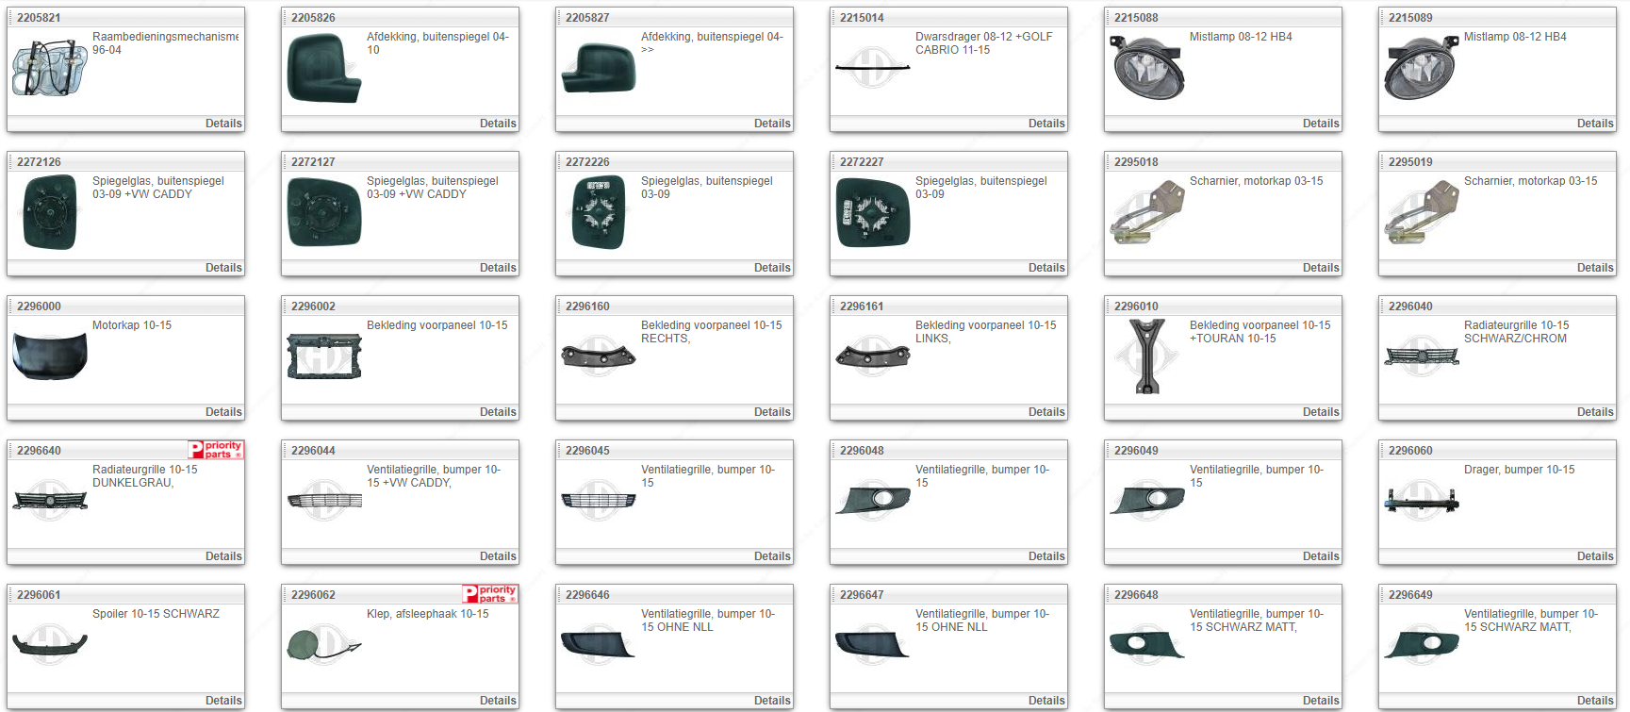
Task: Click mirror glass thumbnail for part 2272226
Action: click(x=598, y=212)
